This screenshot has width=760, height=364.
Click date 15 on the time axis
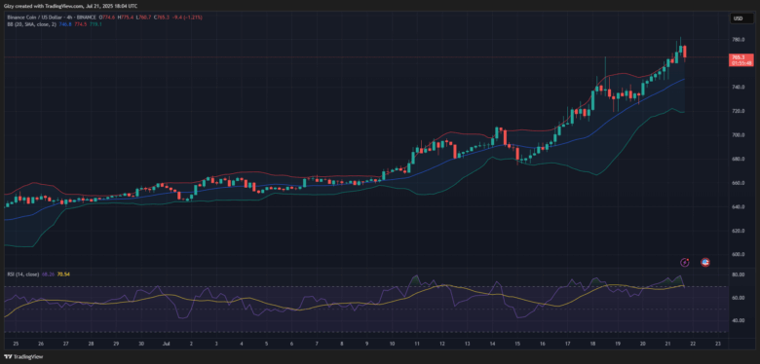point(517,344)
